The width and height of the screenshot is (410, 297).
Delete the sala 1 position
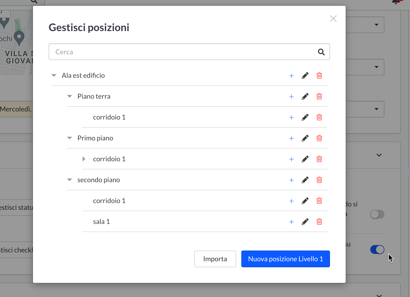319,222
